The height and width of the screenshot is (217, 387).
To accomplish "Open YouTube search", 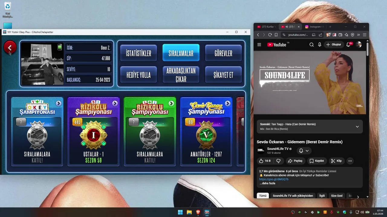I will [x=311, y=45].
